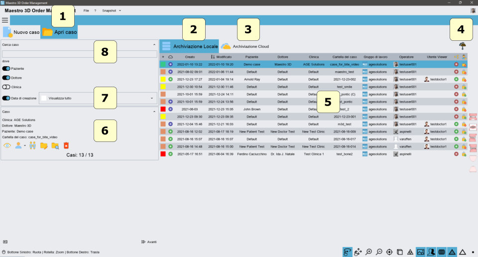Click the search folder icon
The height and width of the screenshot is (257, 478).
55,146
